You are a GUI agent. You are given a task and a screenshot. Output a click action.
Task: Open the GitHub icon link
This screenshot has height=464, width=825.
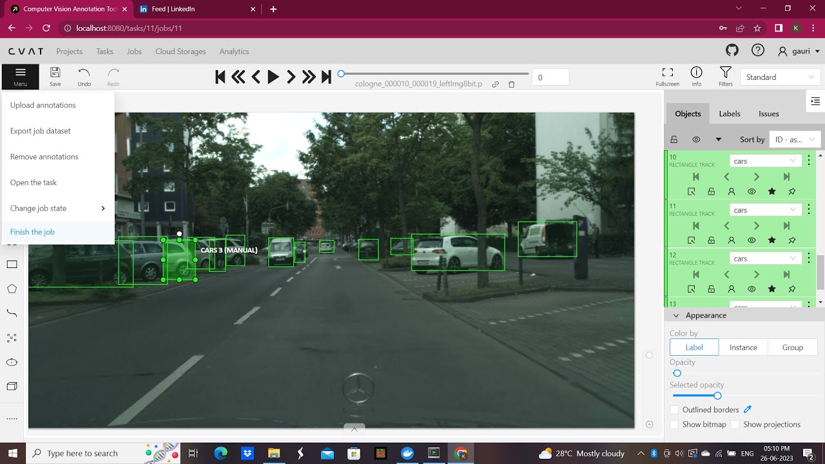click(732, 51)
